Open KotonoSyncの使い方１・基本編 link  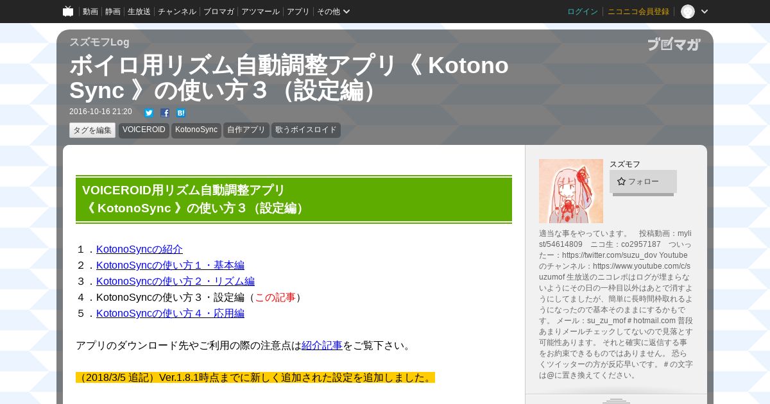(x=170, y=265)
